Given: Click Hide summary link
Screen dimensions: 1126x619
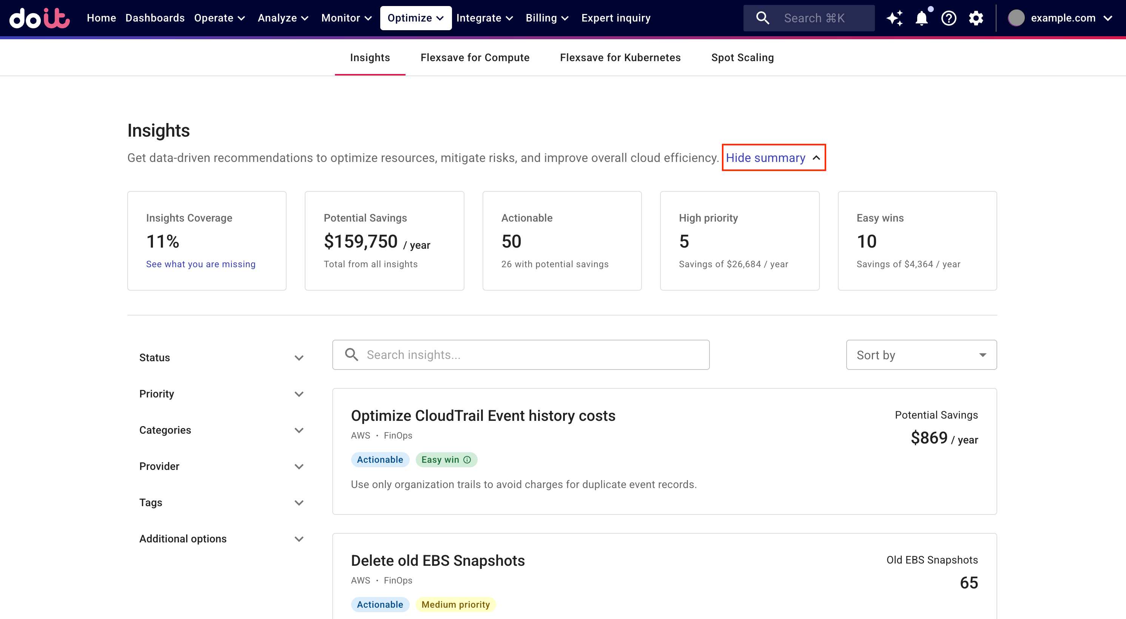Looking at the screenshot, I should (x=773, y=158).
